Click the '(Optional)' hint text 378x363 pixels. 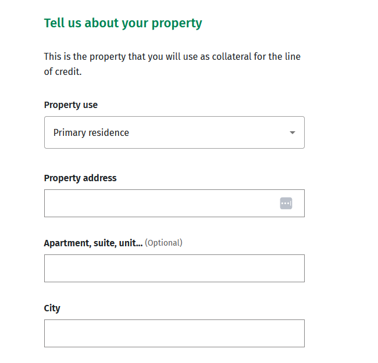click(163, 243)
